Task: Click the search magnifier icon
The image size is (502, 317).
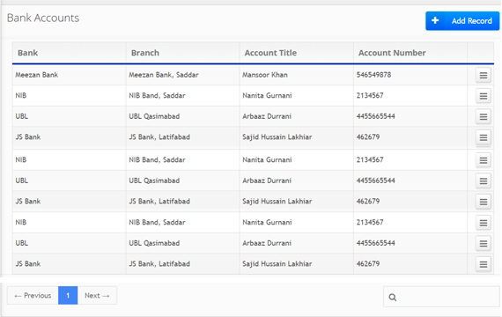Action: coord(393,298)
